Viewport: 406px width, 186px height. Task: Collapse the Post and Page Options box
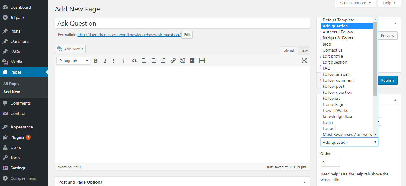(x=305, y=182)
